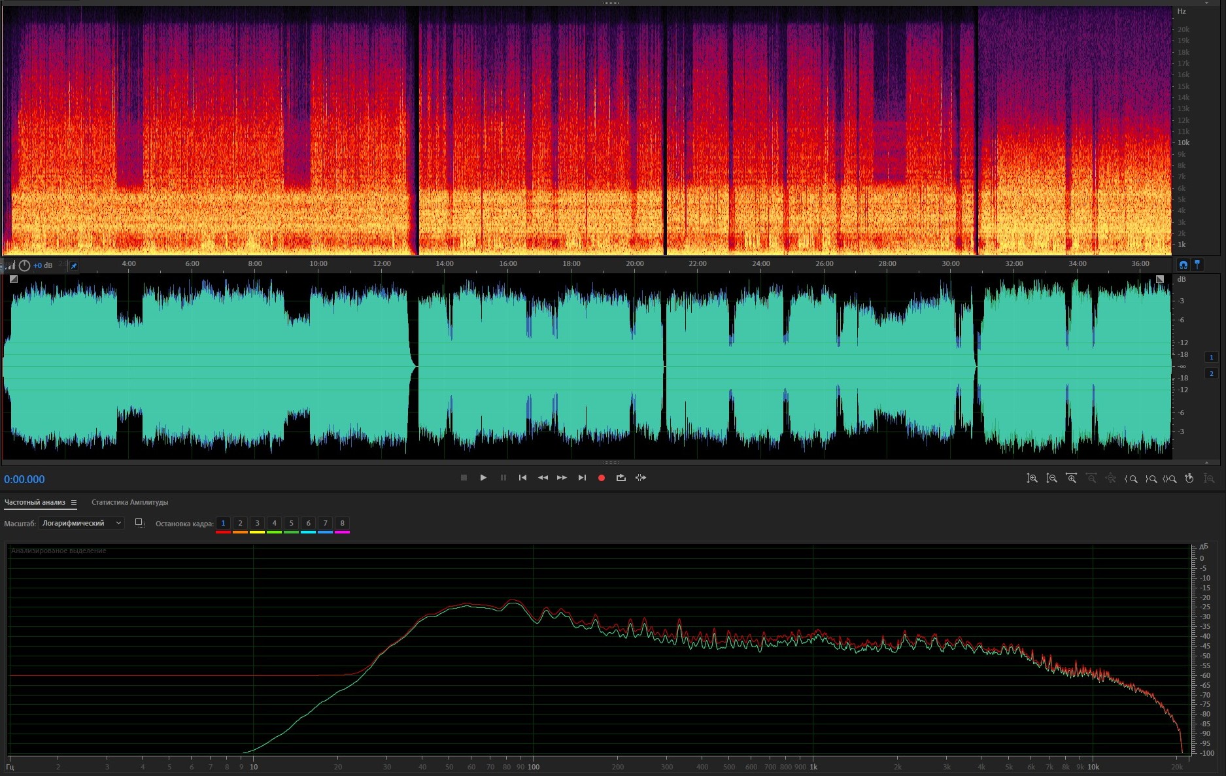The height and width of the screenshot is (776, 1226).
Task: Zoom in time icon
Action: tap(1071, 479)
